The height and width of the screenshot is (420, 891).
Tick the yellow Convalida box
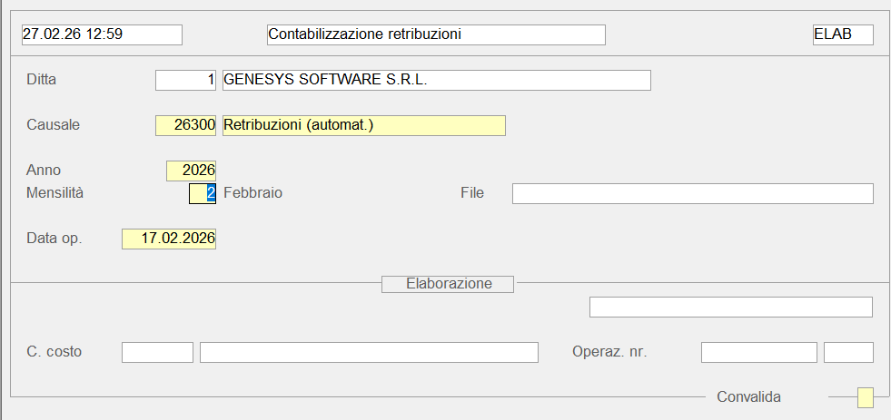[866, 397]
